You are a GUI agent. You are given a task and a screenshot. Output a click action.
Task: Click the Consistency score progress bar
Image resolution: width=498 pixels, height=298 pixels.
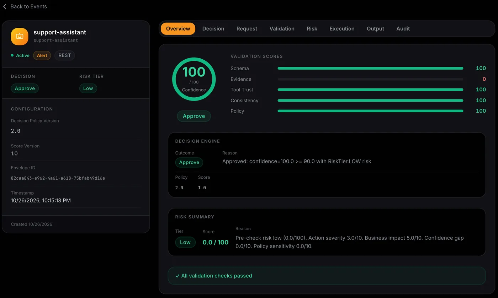click(370, 101)
